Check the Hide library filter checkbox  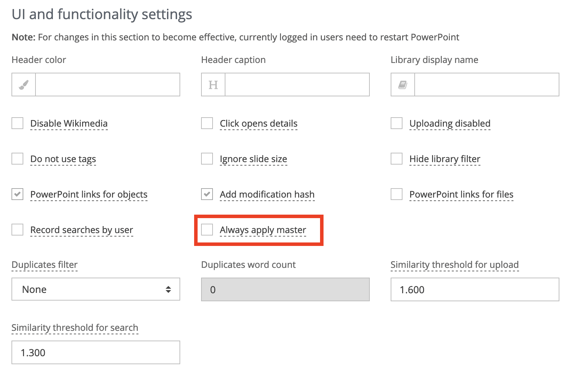tap(397, 159)
